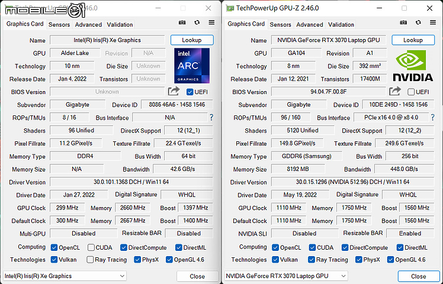The image size is (443, 284).
Task: Click Driver Version field showing NVIDIA 512.96
Action: pyautogui.click(x=352, y=182)
